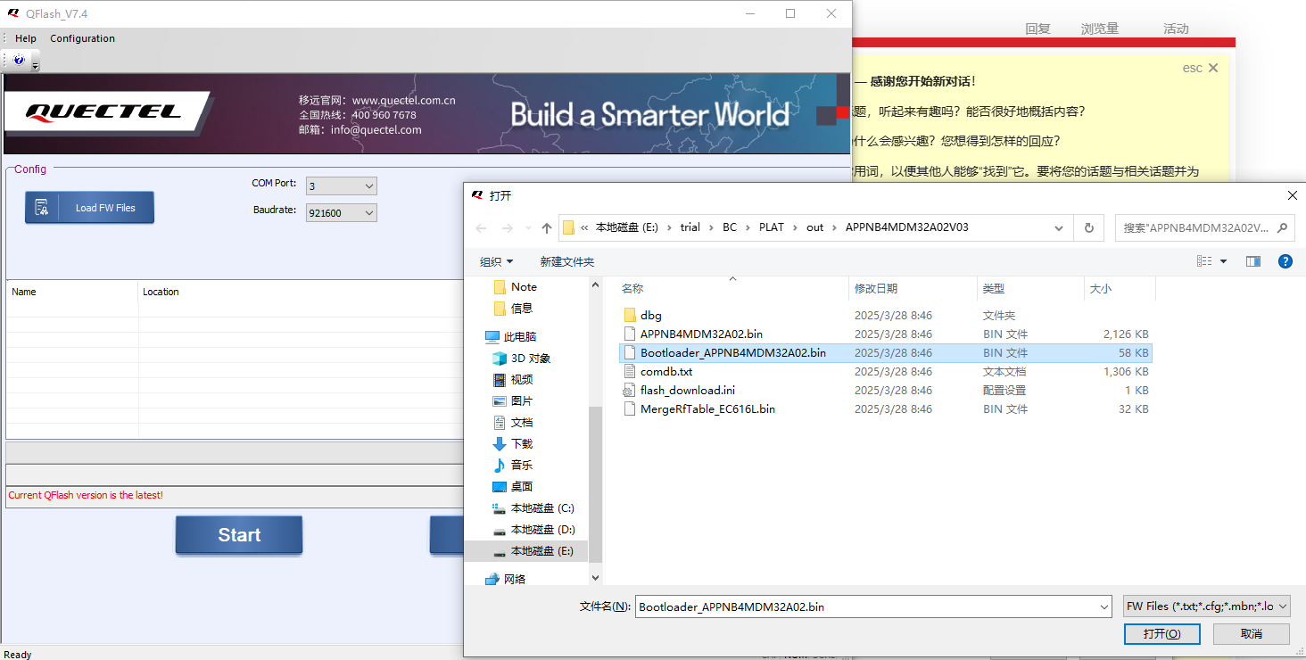Click breadcrumb segment trial in address bar
This screenshot has height=660, width=1306.
pos(690,227)
